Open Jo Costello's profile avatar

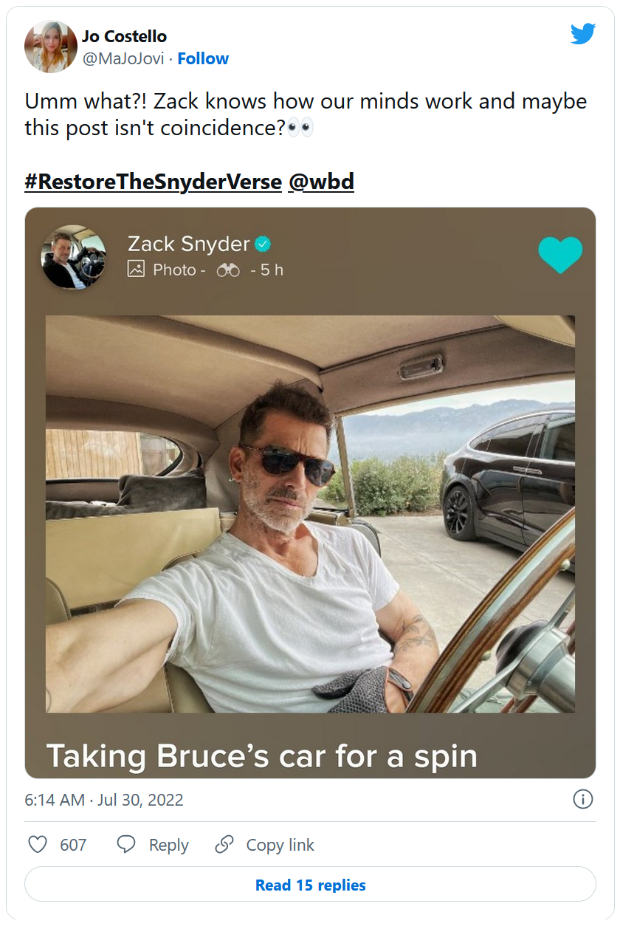50,47
